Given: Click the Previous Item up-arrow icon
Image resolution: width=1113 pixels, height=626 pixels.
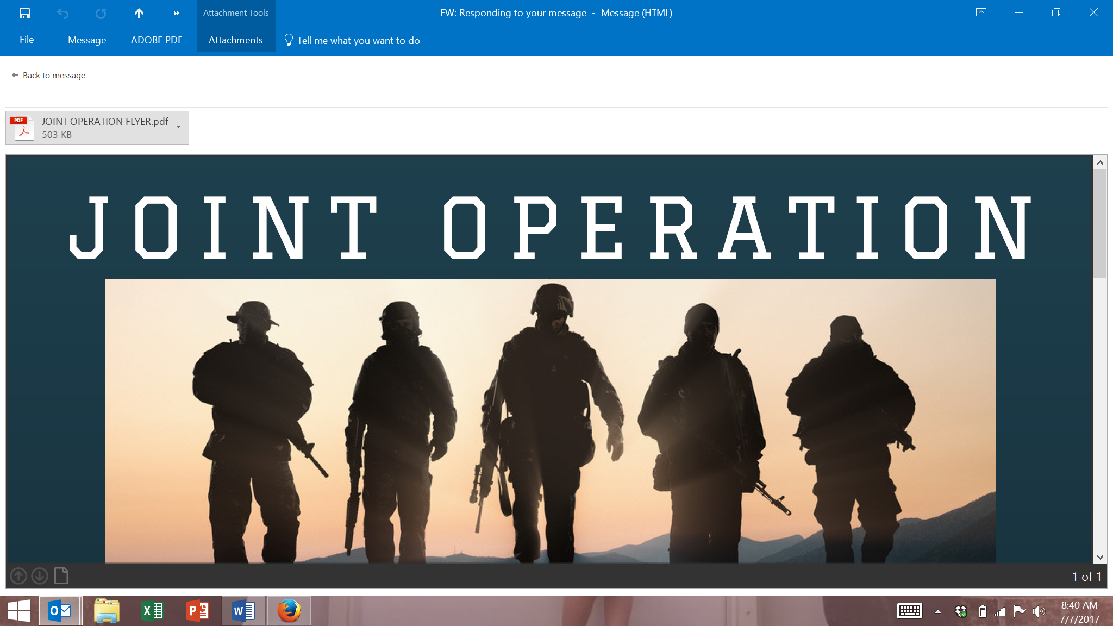Looking at the screenshot, I should click(x=139, y=13).
